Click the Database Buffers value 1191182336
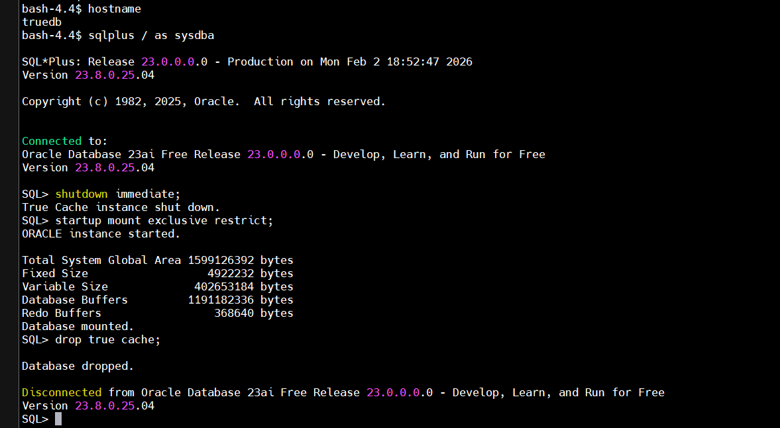Viewport: 780px width, 428px height. click(x=221, y=300)
